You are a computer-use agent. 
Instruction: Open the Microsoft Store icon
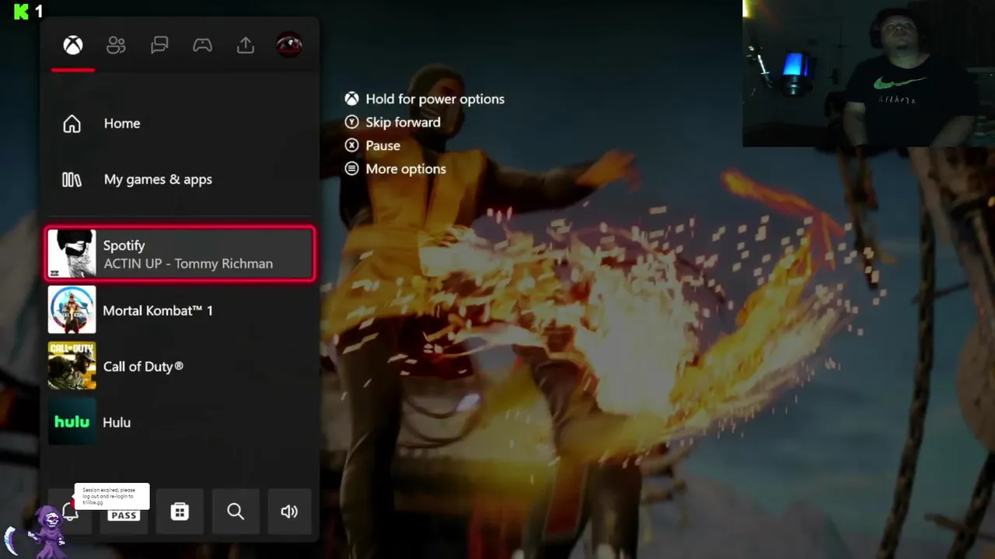tap(180, 511)
